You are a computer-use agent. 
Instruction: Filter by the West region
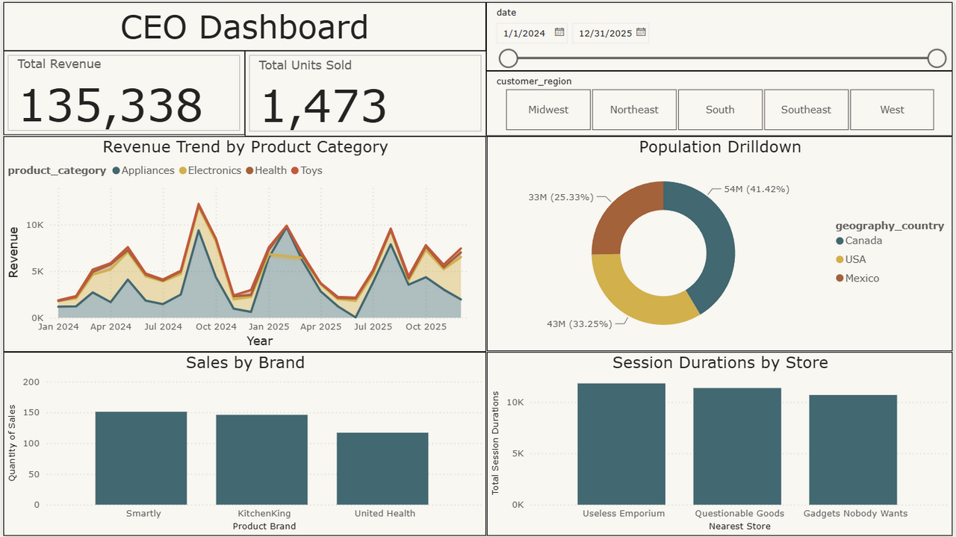click(x=892, y=110)
